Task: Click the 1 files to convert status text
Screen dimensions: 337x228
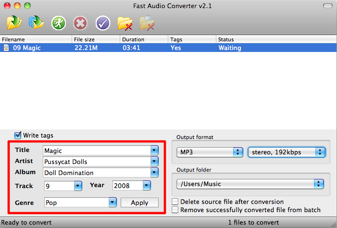Action: (x=253, y=222)
